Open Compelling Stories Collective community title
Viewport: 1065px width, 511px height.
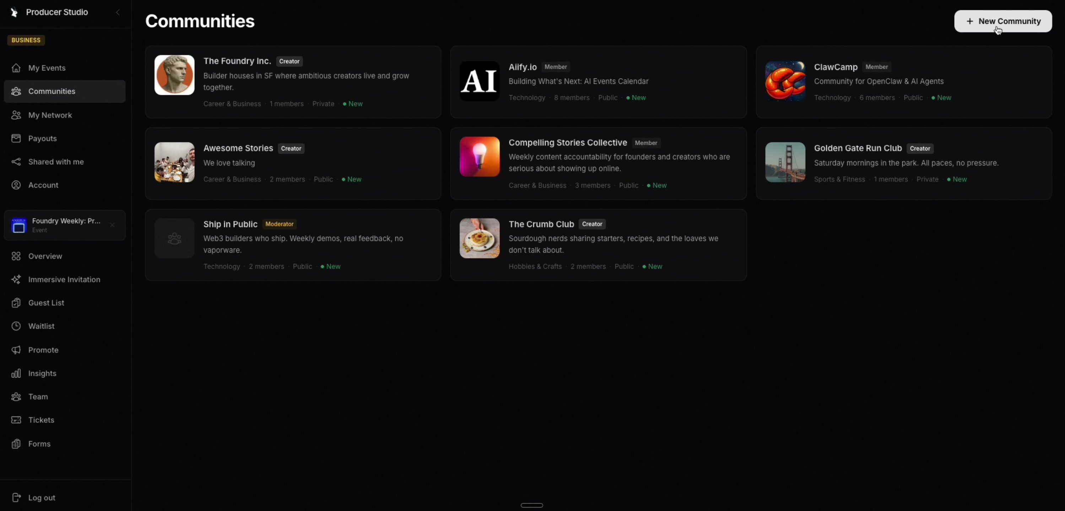coord(568,143)
